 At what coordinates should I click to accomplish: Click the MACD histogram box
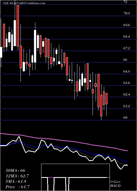tap(75, 177)
